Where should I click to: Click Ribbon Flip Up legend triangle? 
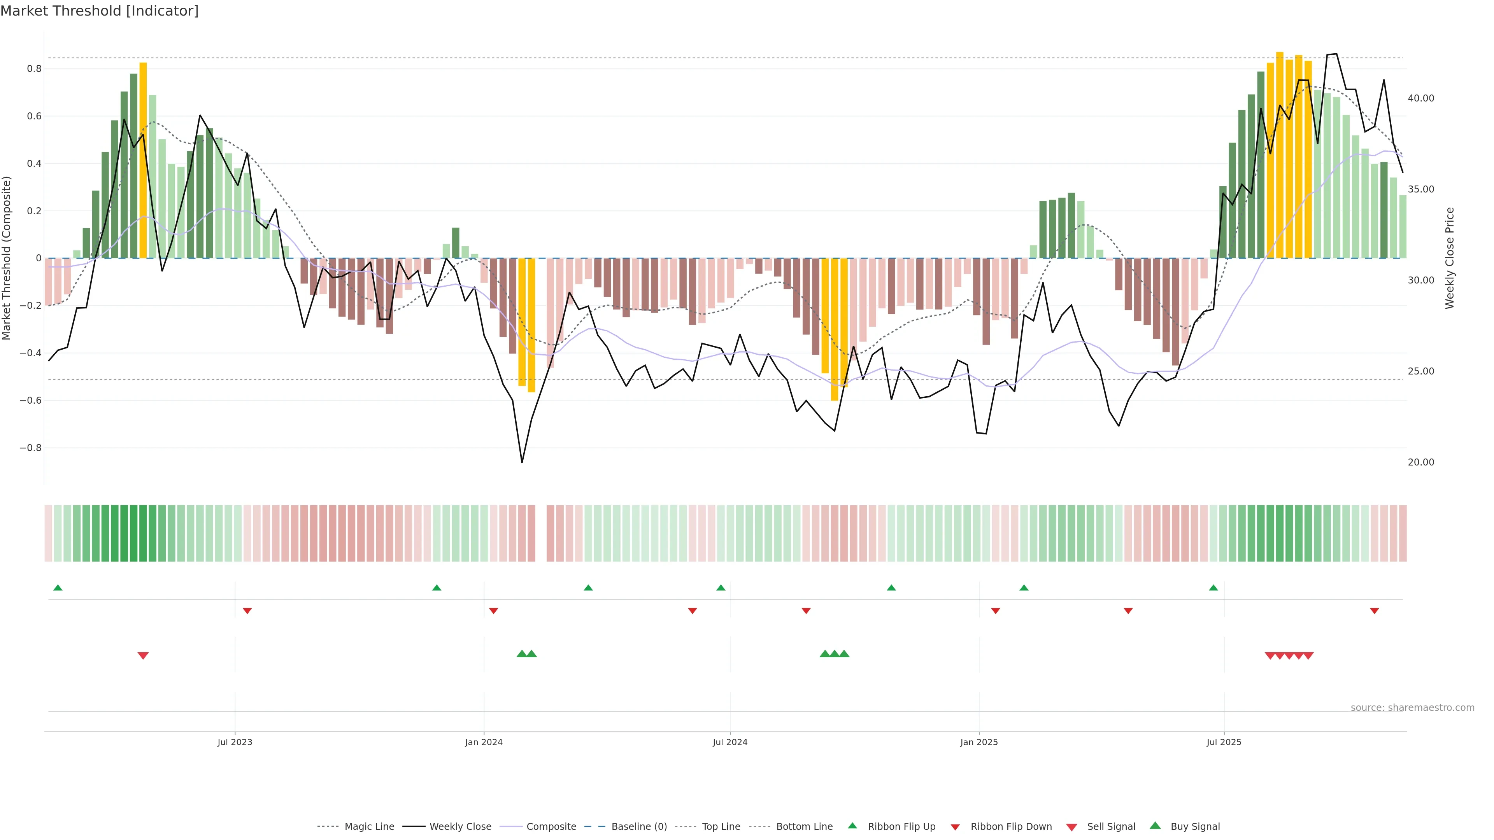click(852, 826)
